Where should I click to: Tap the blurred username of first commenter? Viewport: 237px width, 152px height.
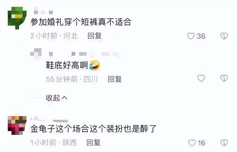43,11
